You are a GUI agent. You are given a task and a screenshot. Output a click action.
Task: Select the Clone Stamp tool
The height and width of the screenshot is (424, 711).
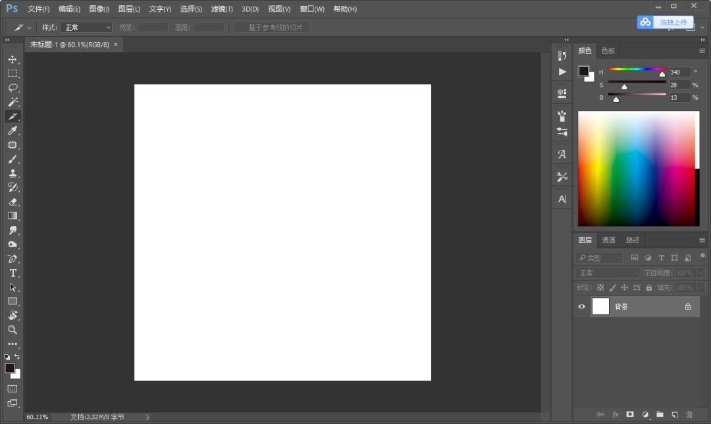13,173
